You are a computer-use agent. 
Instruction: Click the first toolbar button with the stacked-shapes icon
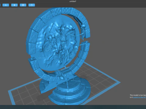coord(6,5)
